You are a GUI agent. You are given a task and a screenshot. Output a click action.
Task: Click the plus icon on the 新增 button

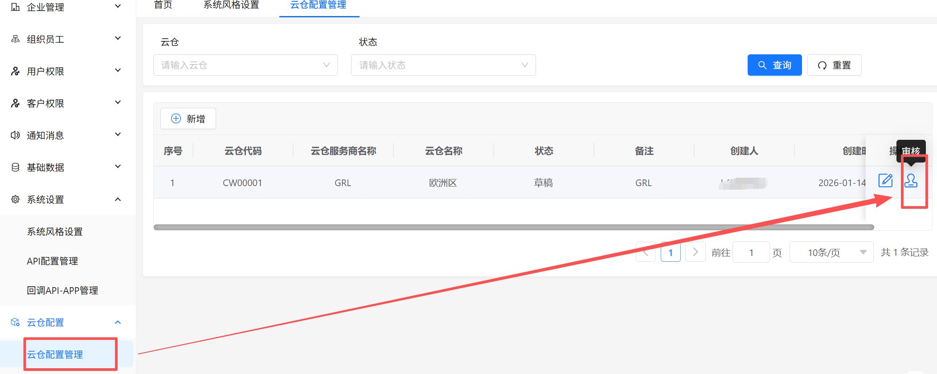pyautogui.click(x=176, y=118)
